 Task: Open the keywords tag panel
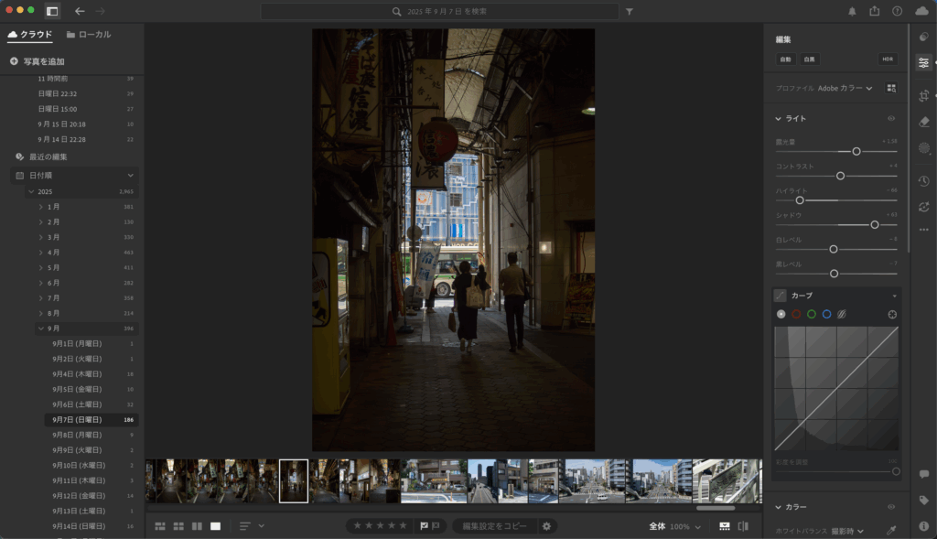pyautogui.click(x=923, y=501)
